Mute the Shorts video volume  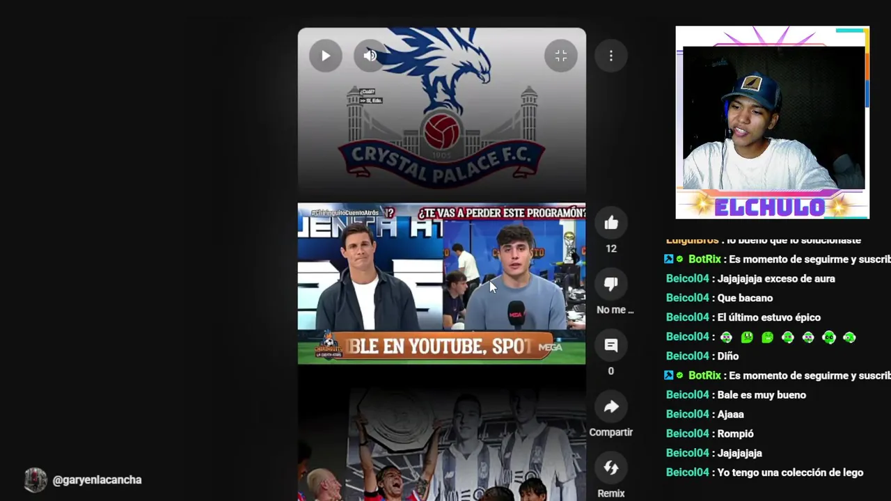click(x=370, y=56)
